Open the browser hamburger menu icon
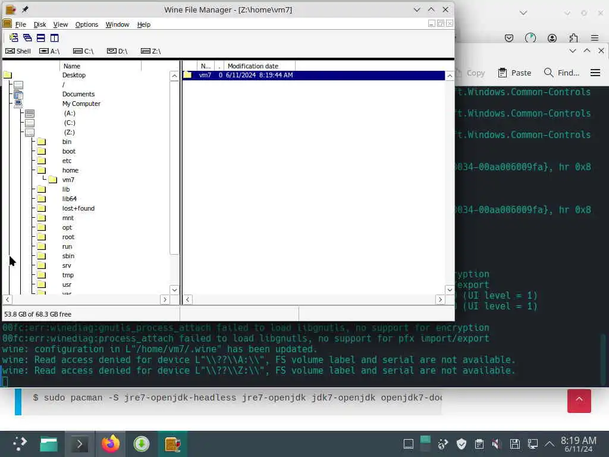 pyautogui.click(x=595, y=37)
